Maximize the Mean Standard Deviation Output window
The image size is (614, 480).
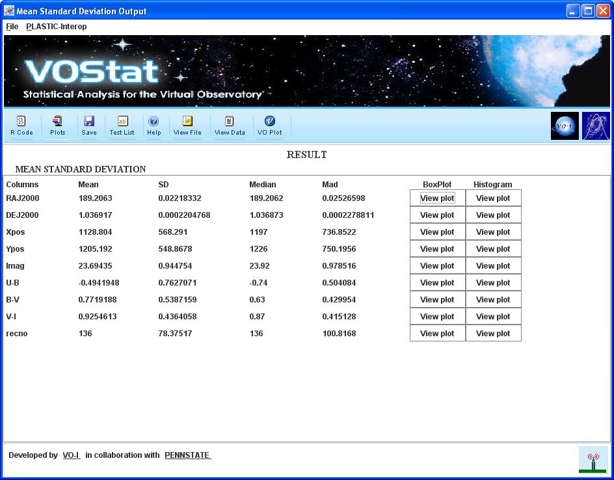[x=588, y=10]
